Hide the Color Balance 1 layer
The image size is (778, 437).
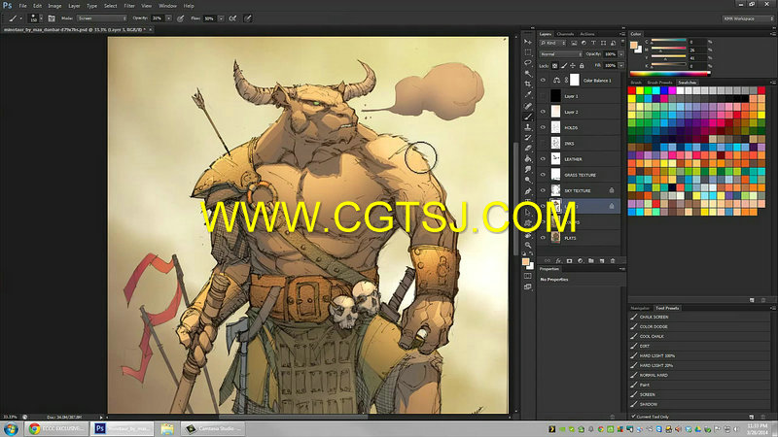pyautogui.click(x=543, y=80)
